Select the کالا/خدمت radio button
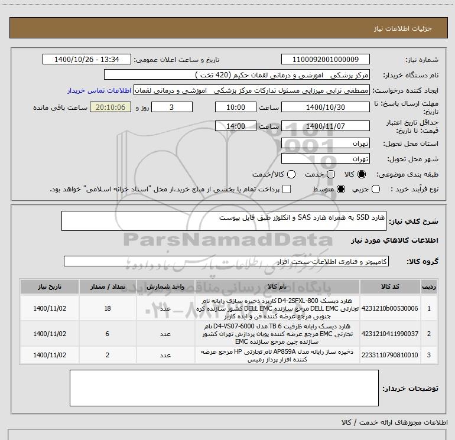 [x=291, y=174]
